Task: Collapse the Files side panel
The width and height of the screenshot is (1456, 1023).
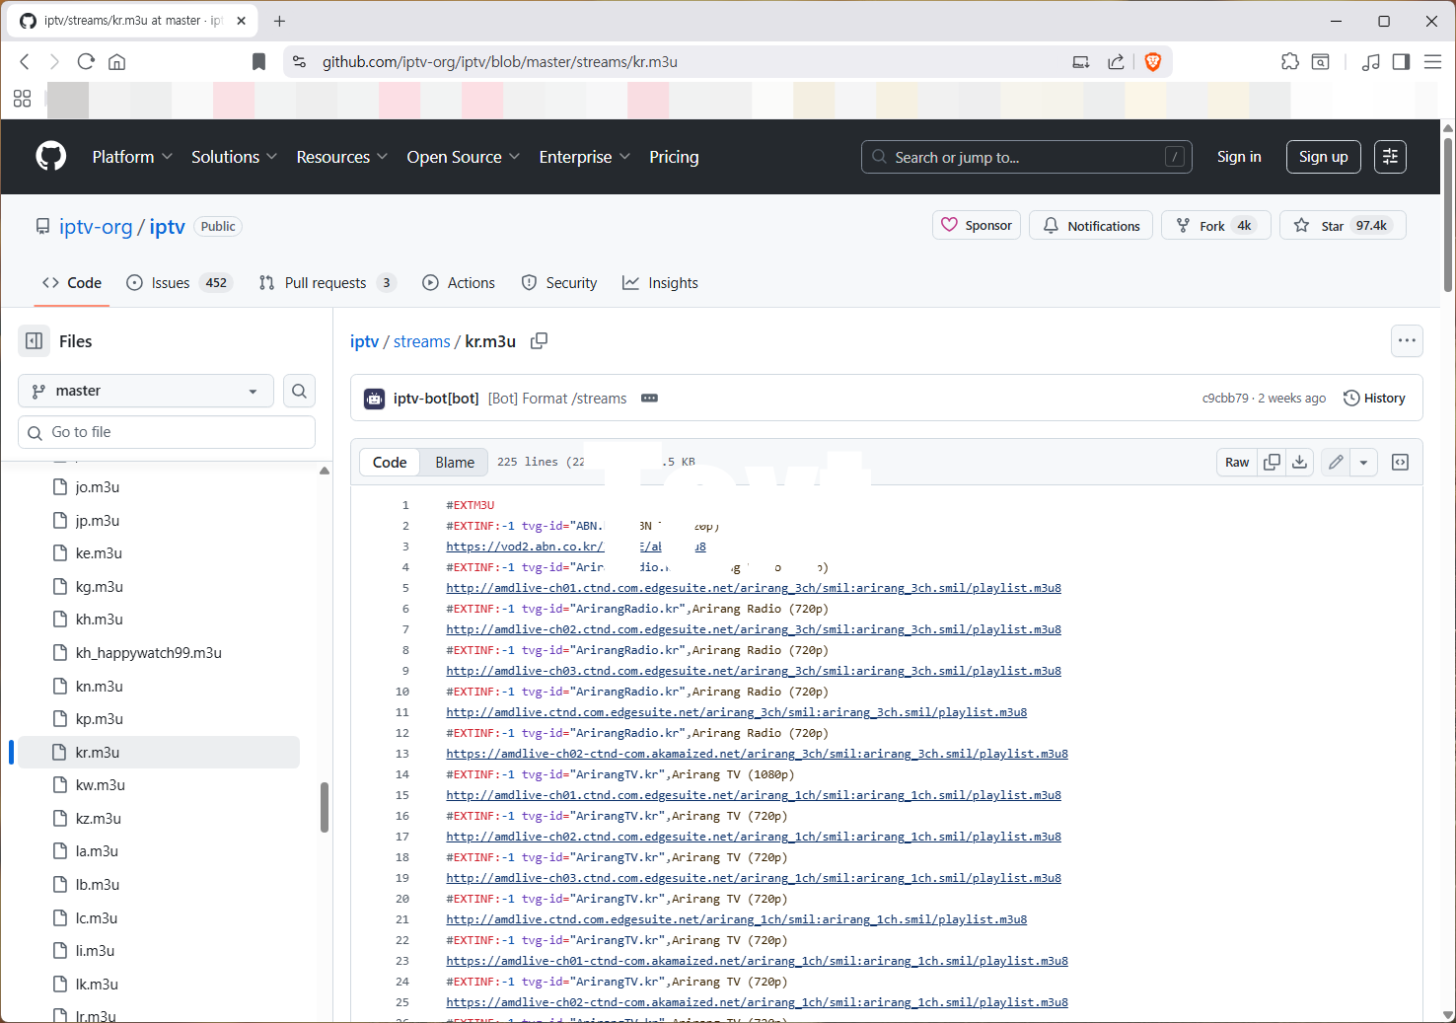Action: (35, 341)
